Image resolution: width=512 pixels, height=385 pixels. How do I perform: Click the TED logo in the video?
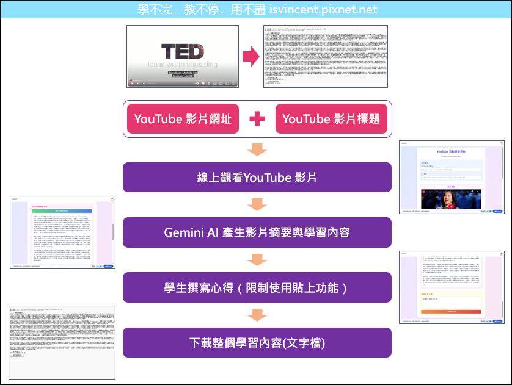pyautogui.click(x=183, y=51)
